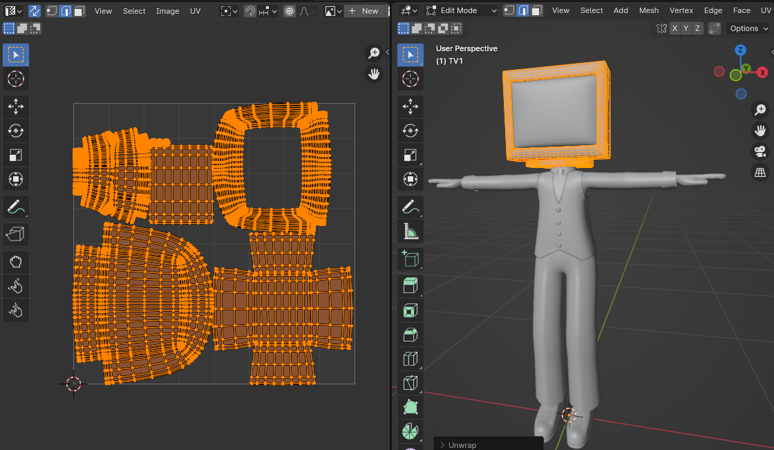This screenshot has height=450, width=774.
Task: Open the Edit Mode dropdown
Action: [461, 10]
